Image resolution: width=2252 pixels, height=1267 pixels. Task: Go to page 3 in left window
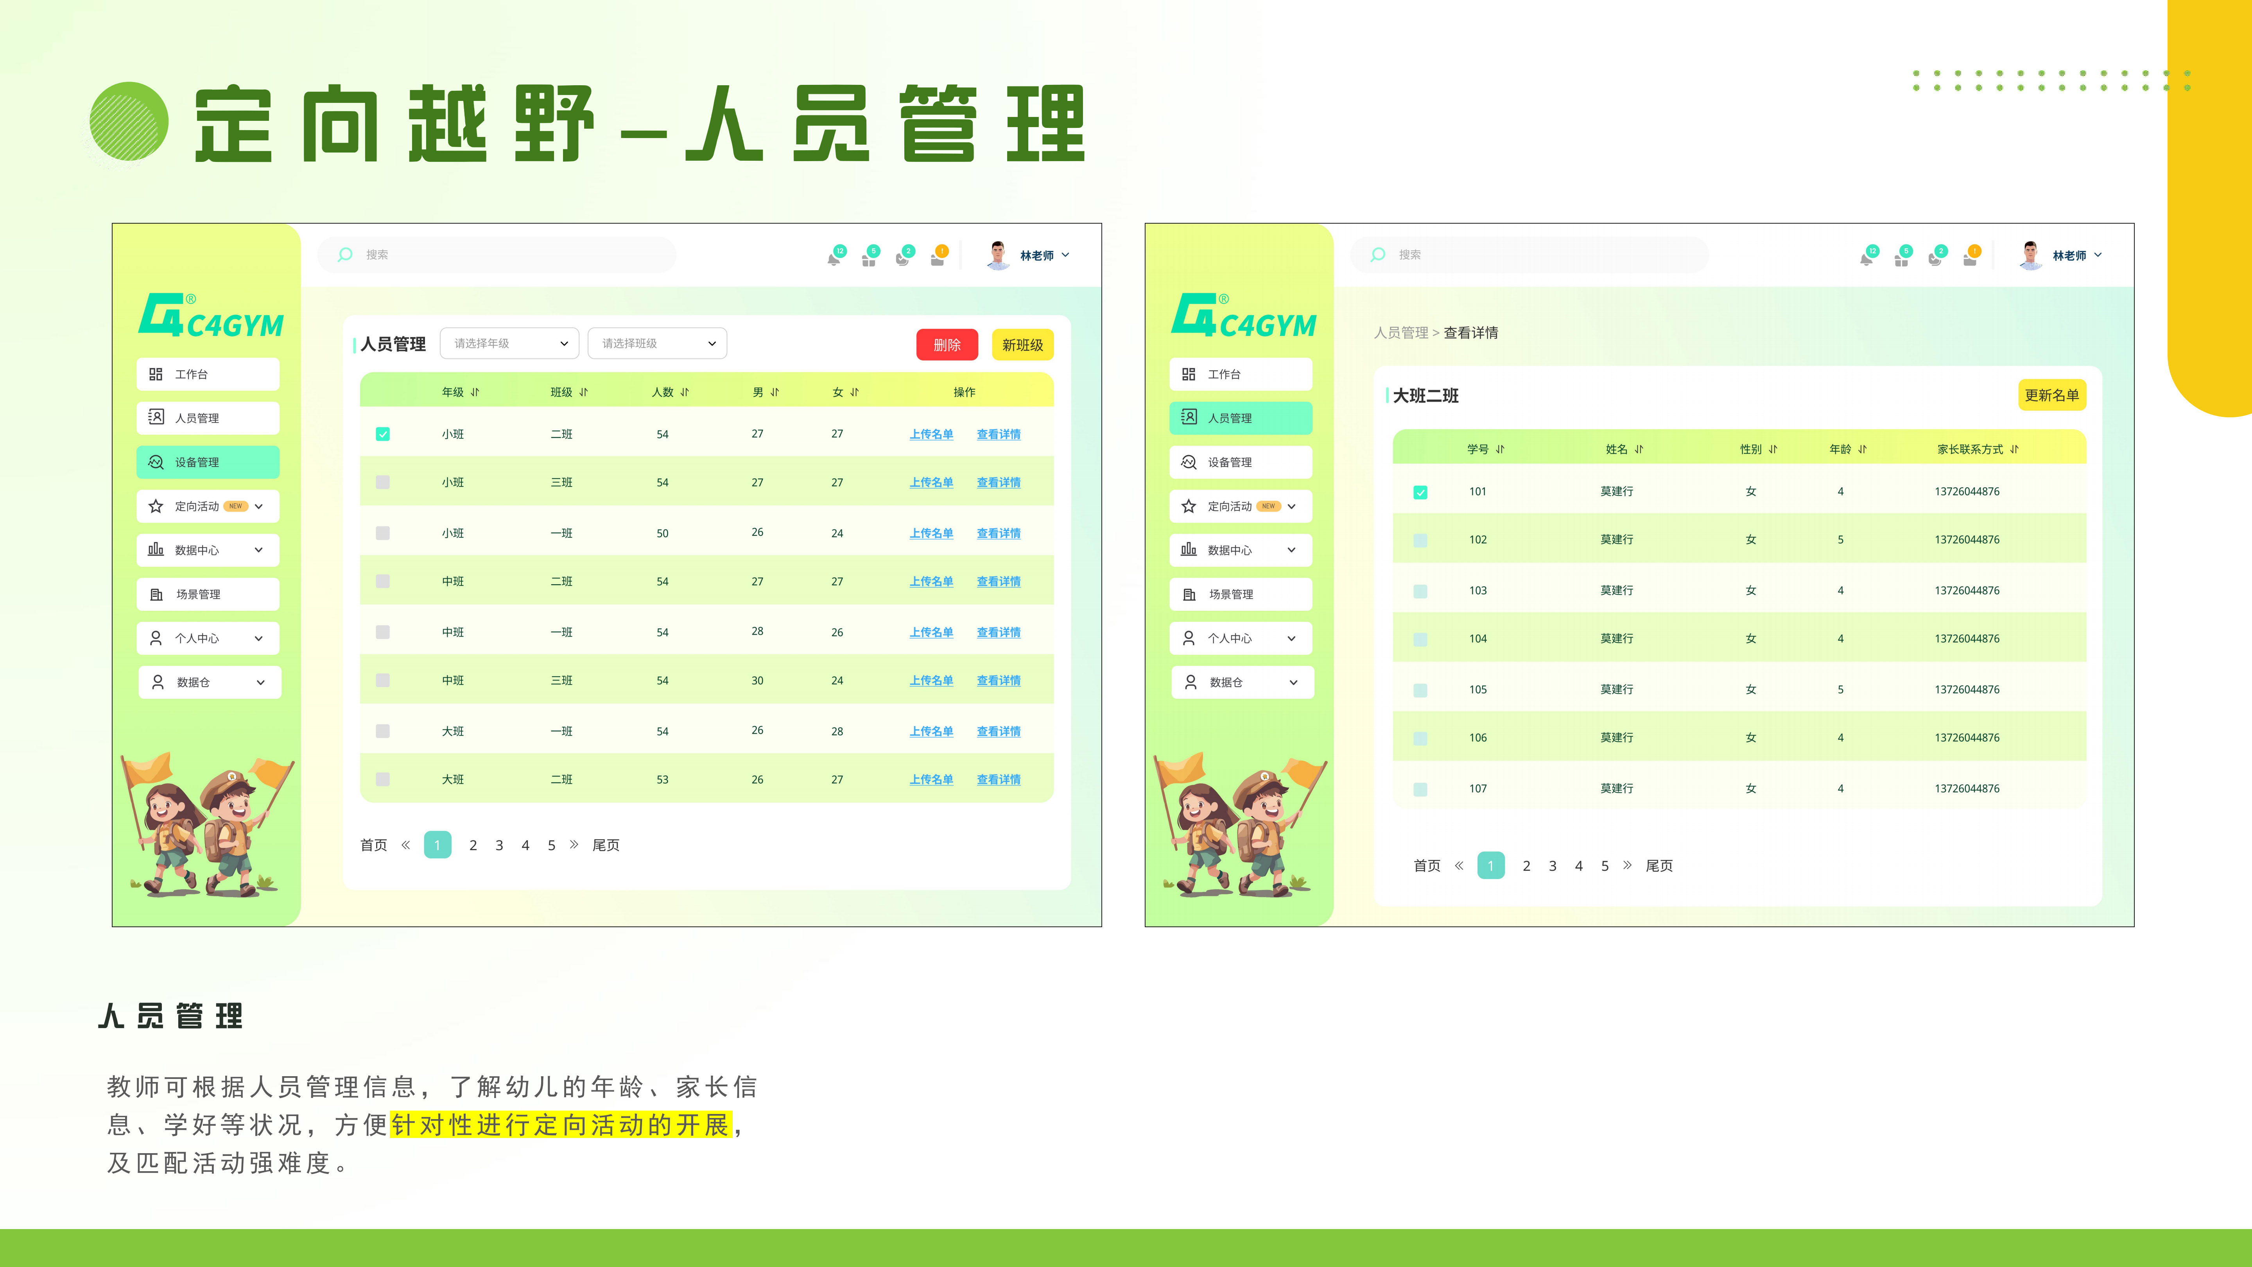pyautogui.click(x=499, y=845)
